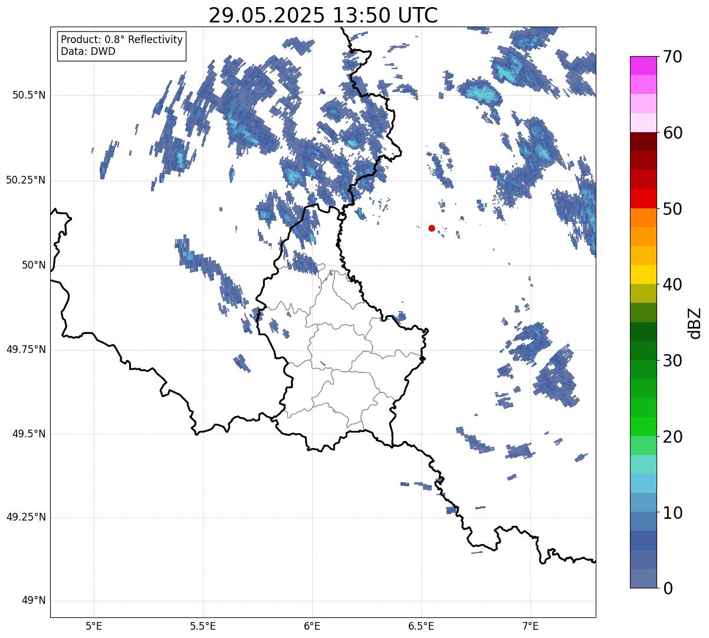The width and height of the screenshot is (709, 638).
Task: Click the "Product: 0.8° Reflectivity" label
Action: 122,40
